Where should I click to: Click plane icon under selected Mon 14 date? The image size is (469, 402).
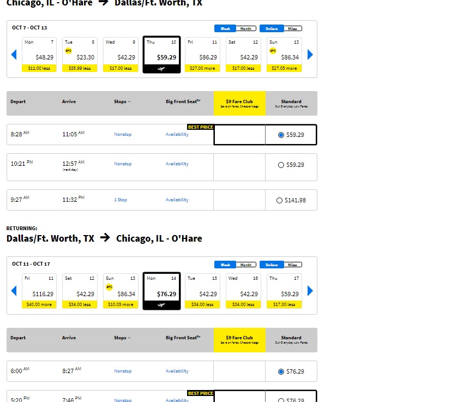pyautogui.click(x=161, y=305)
